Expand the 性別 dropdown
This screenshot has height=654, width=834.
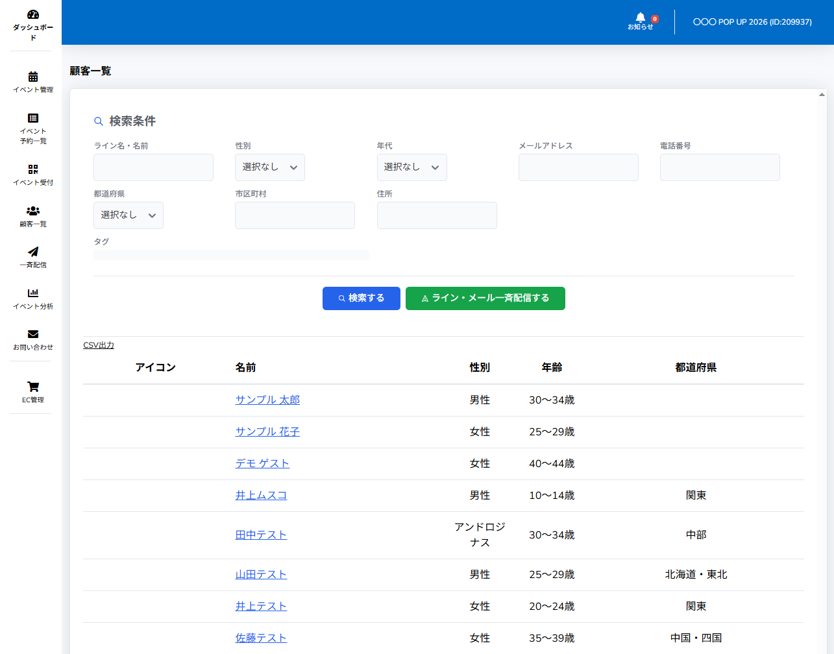point(269,167)
